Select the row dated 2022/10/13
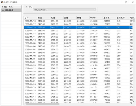Viewport: 136px width, 106px height. point(78,100)
